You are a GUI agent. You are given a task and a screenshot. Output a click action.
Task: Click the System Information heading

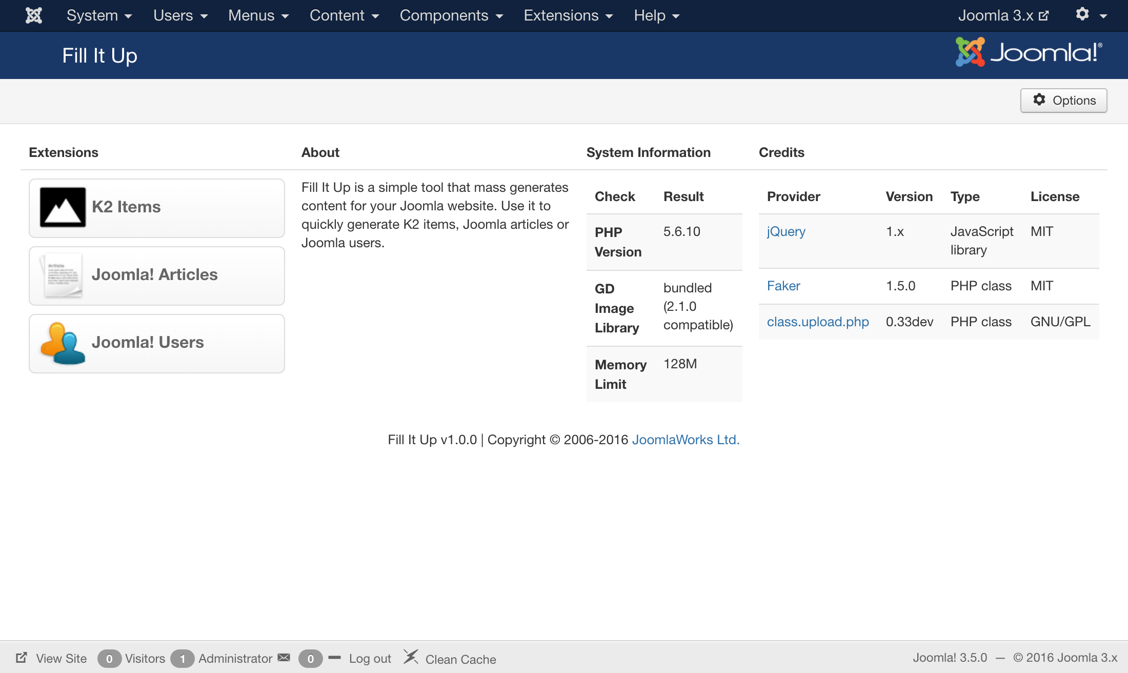(648, 152)
